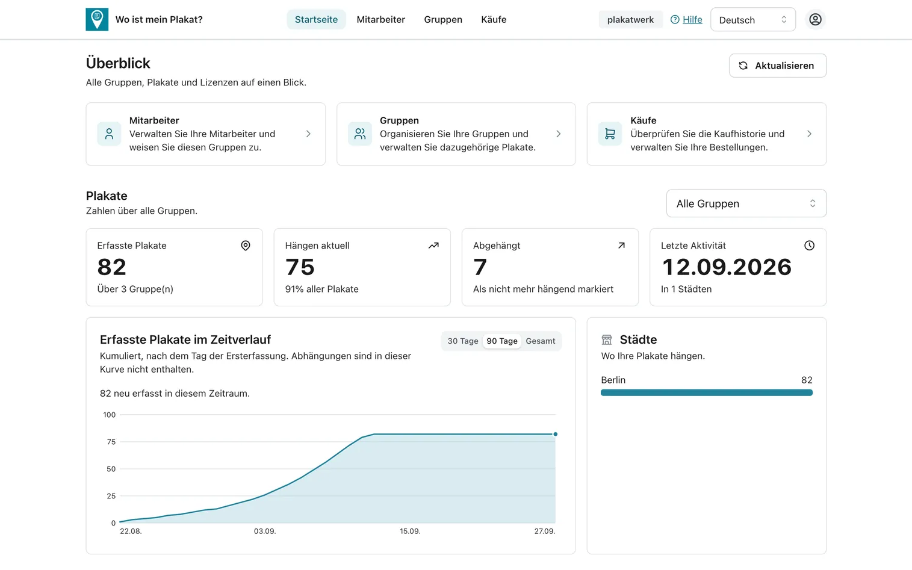Image resolution: width=912 pixels, height=570 pixels.
Task: Click the store icon beside Städte heading
Action: pyautogui.click(x=607, y=339)
